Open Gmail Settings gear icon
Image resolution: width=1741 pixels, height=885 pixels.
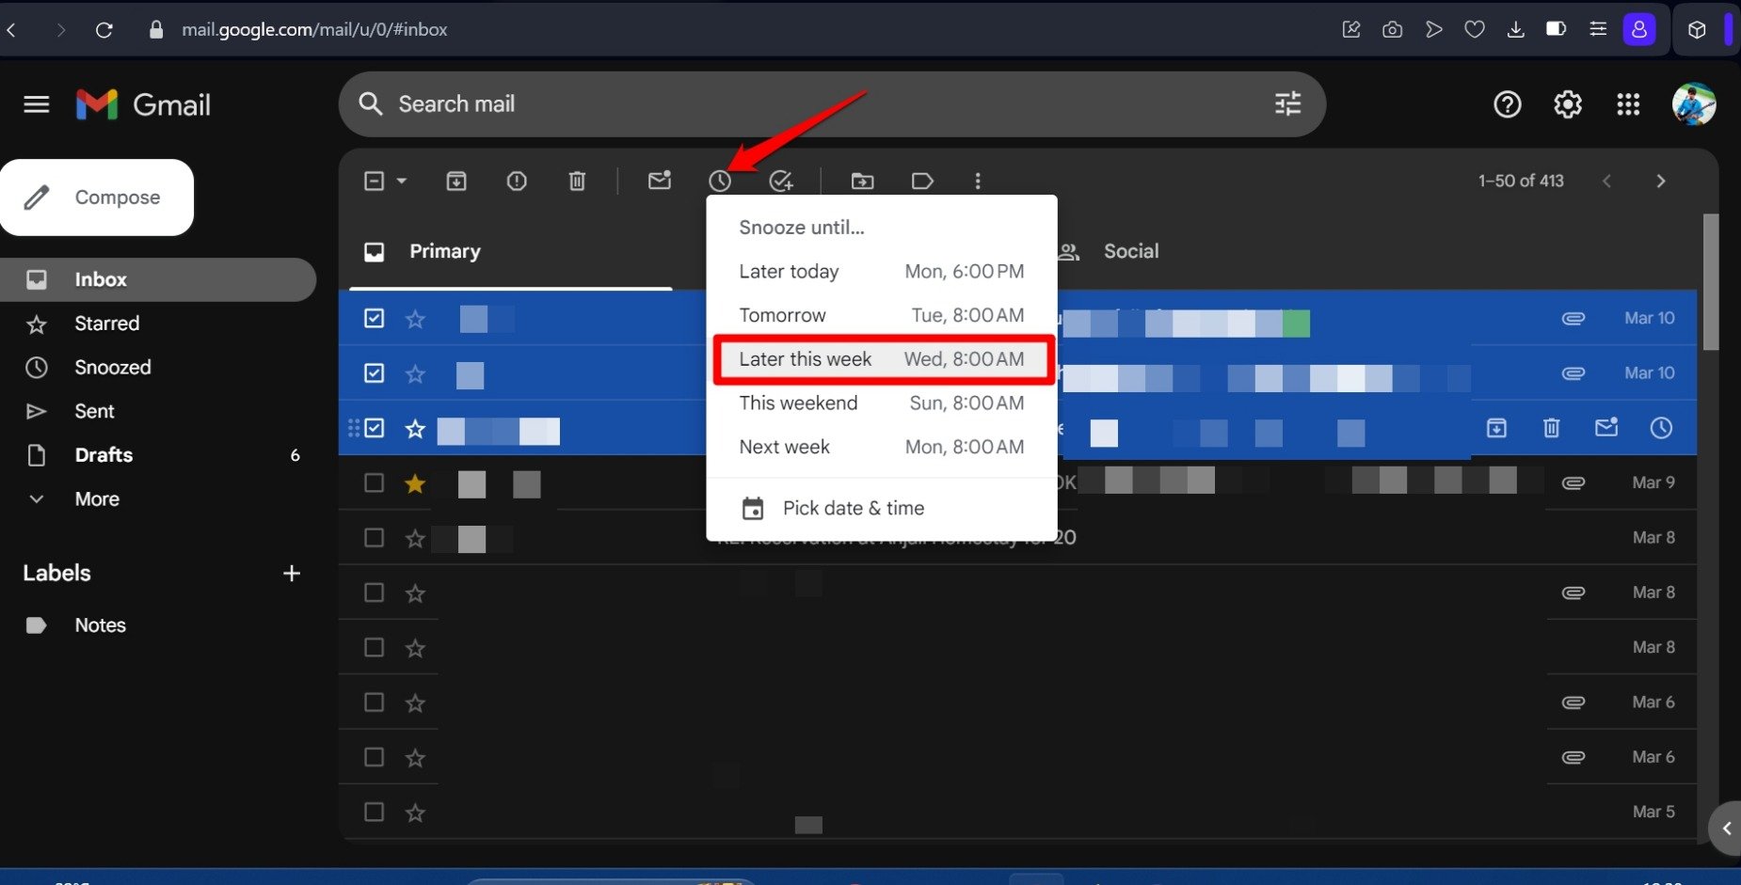pyautogui.click(x=1567, y=104)
